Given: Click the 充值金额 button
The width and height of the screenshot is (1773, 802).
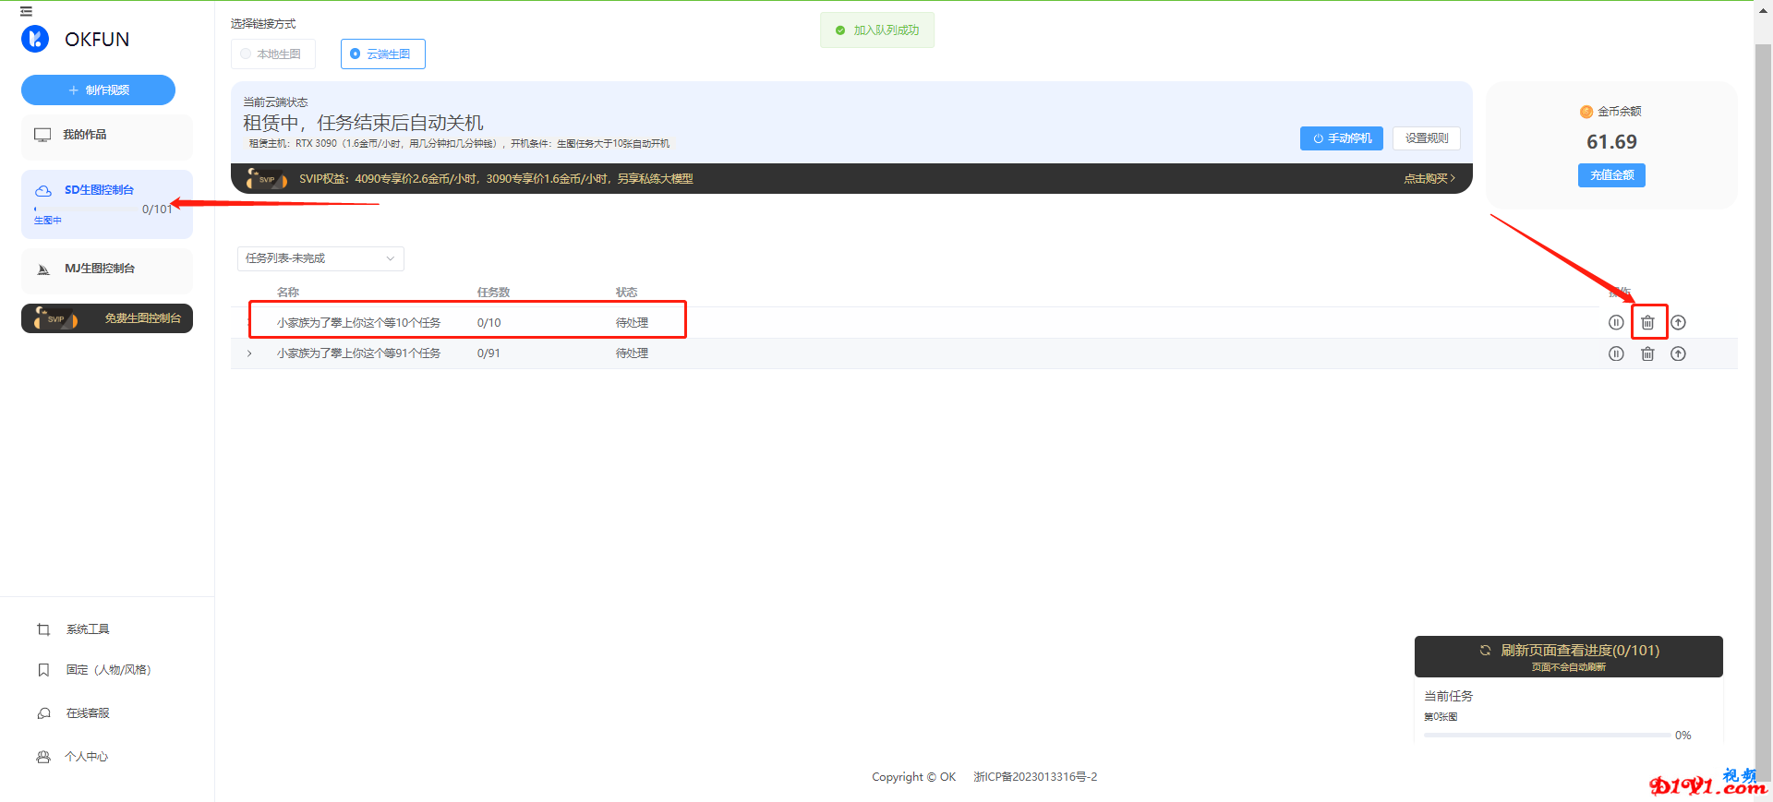Looking at the screenshot, I should point(1611,175).
